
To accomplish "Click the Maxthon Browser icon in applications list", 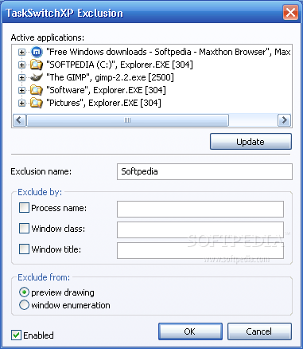I will (x=37, y=52).
